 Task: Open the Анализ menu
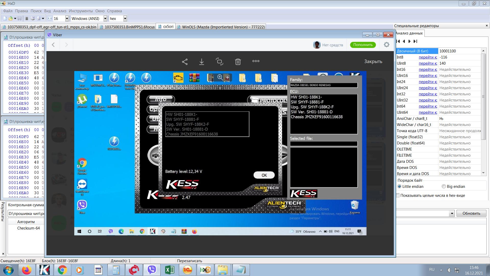pos(60,11)
